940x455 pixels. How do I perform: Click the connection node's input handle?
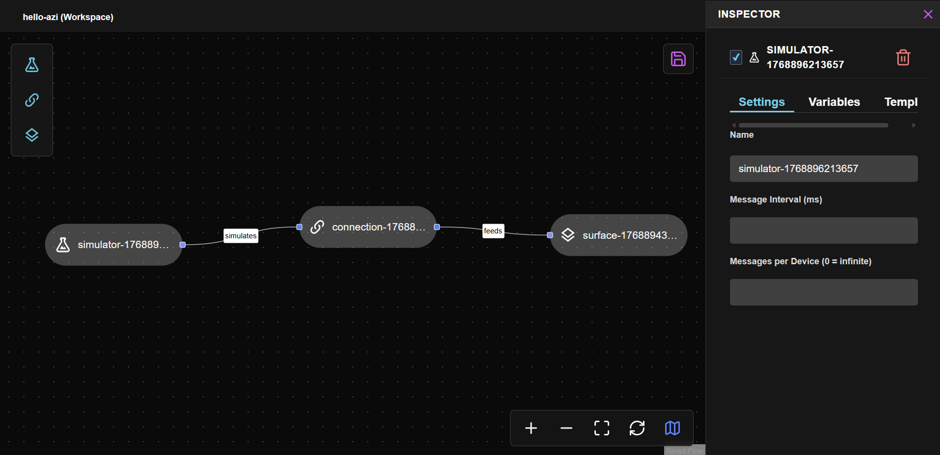click(299, 227)
